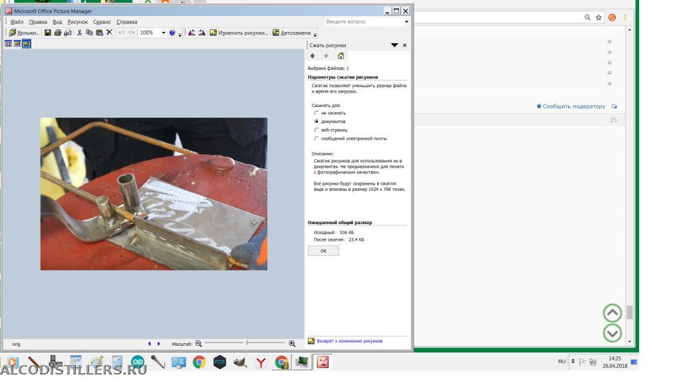Click the Save icon in toolbar

(x=48, y=33)
